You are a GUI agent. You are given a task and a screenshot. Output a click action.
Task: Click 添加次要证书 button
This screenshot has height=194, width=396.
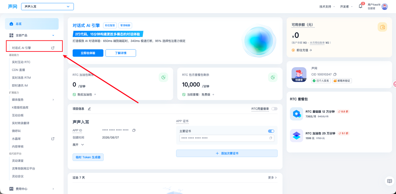pyautogui.click(x=227, y=153)
